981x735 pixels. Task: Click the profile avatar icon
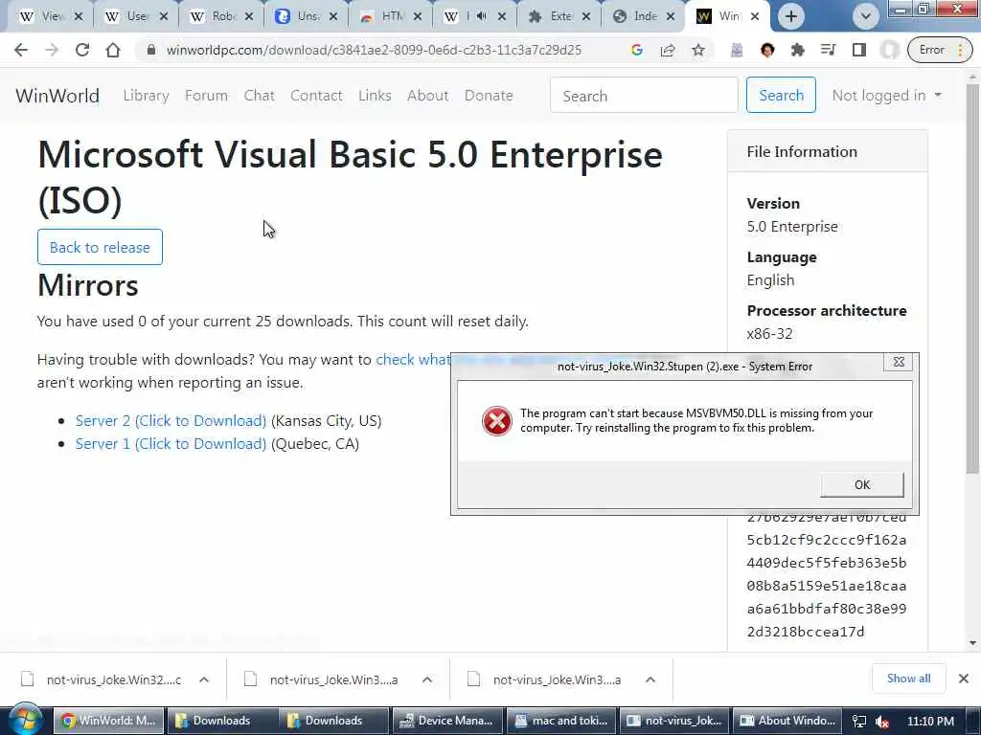point(889,50)
